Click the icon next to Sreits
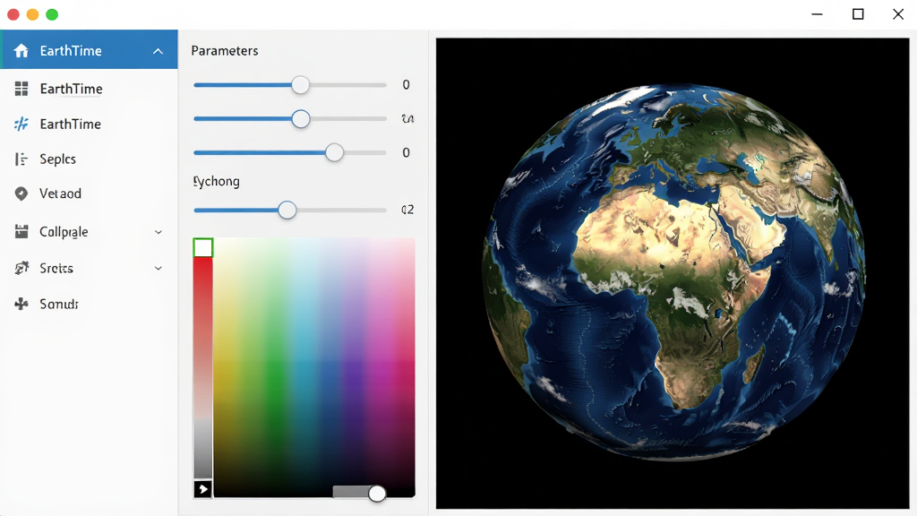The height and width of the screenshot is (516, 917). pyautogui.click(x=21, y=268)
